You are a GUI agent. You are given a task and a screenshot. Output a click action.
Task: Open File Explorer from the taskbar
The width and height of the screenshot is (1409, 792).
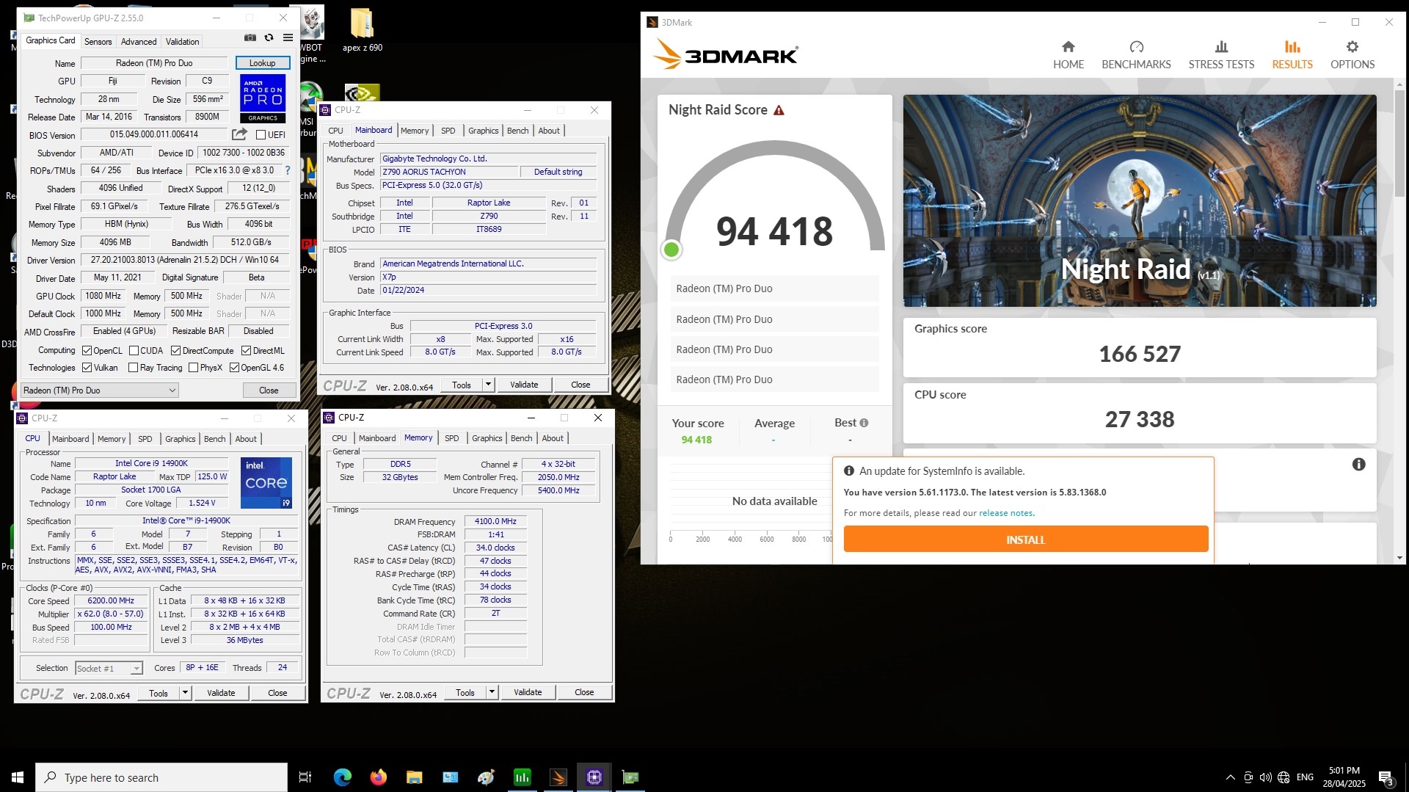[x=415, y=777]
